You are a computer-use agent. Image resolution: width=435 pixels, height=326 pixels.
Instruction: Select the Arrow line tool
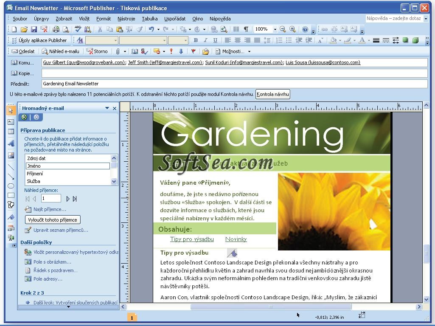(11, 177)
